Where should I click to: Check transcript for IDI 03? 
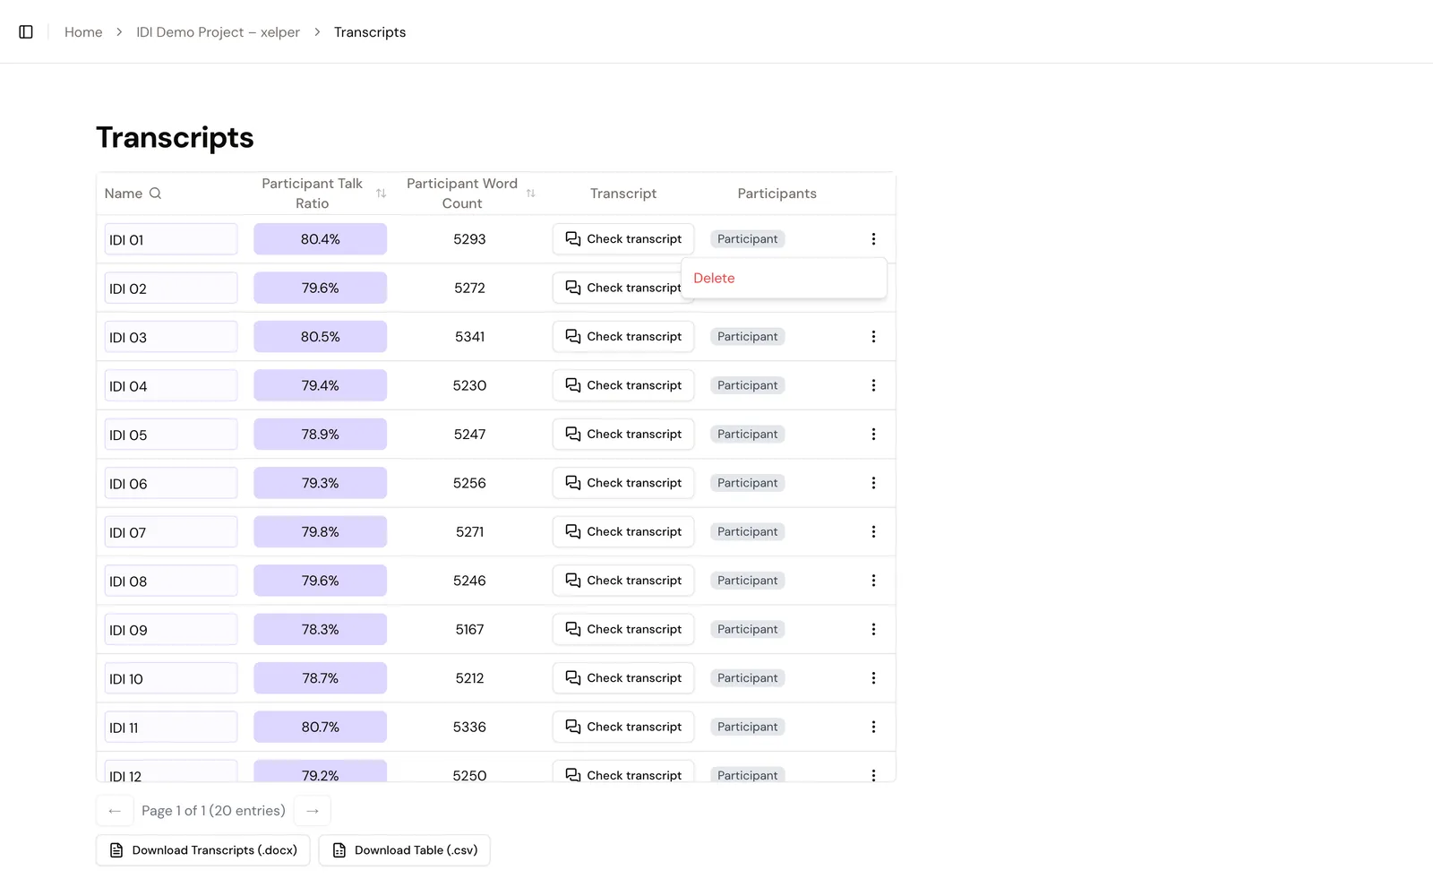pos(623,337)
